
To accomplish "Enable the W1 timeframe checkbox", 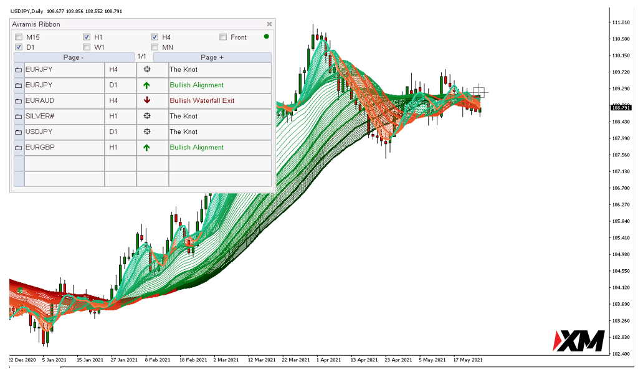I will (87, 47).
